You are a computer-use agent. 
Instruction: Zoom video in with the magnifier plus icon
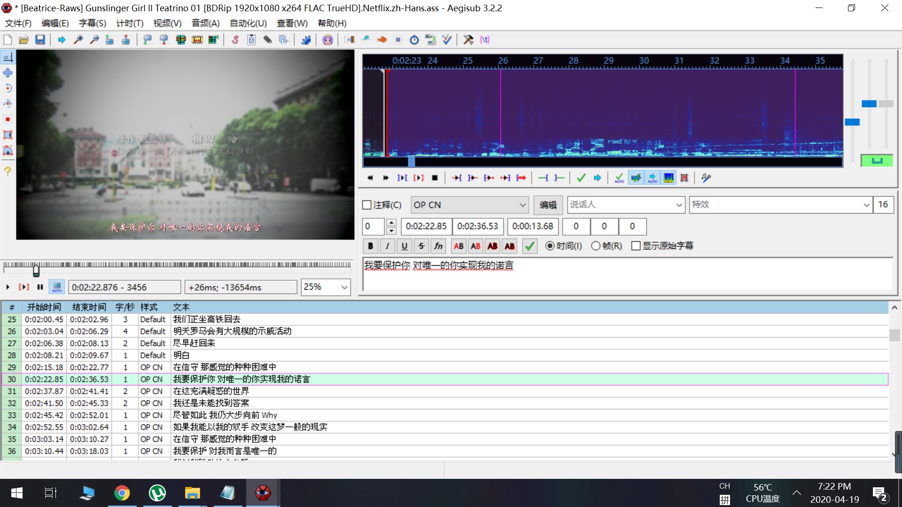(x=78, y=40)
